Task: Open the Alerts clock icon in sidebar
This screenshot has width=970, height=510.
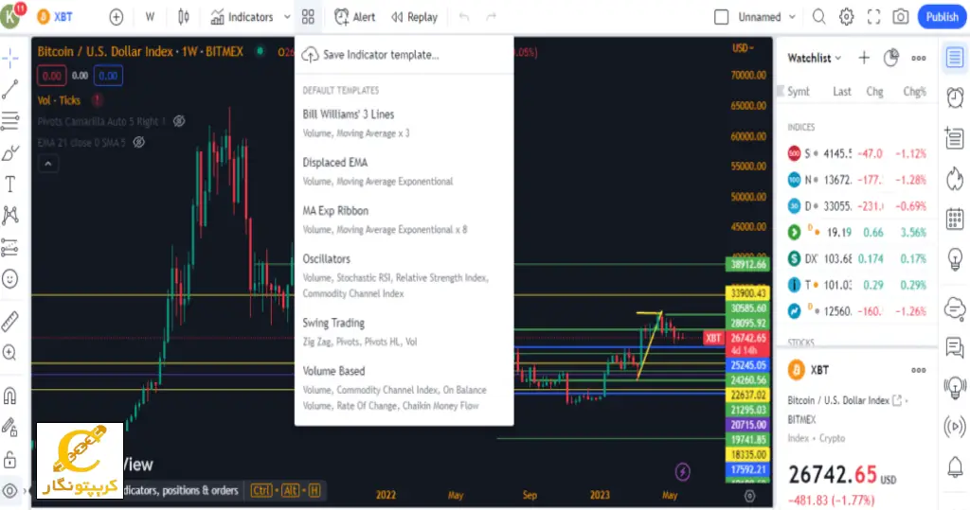Action: click(x=955, y=97)
